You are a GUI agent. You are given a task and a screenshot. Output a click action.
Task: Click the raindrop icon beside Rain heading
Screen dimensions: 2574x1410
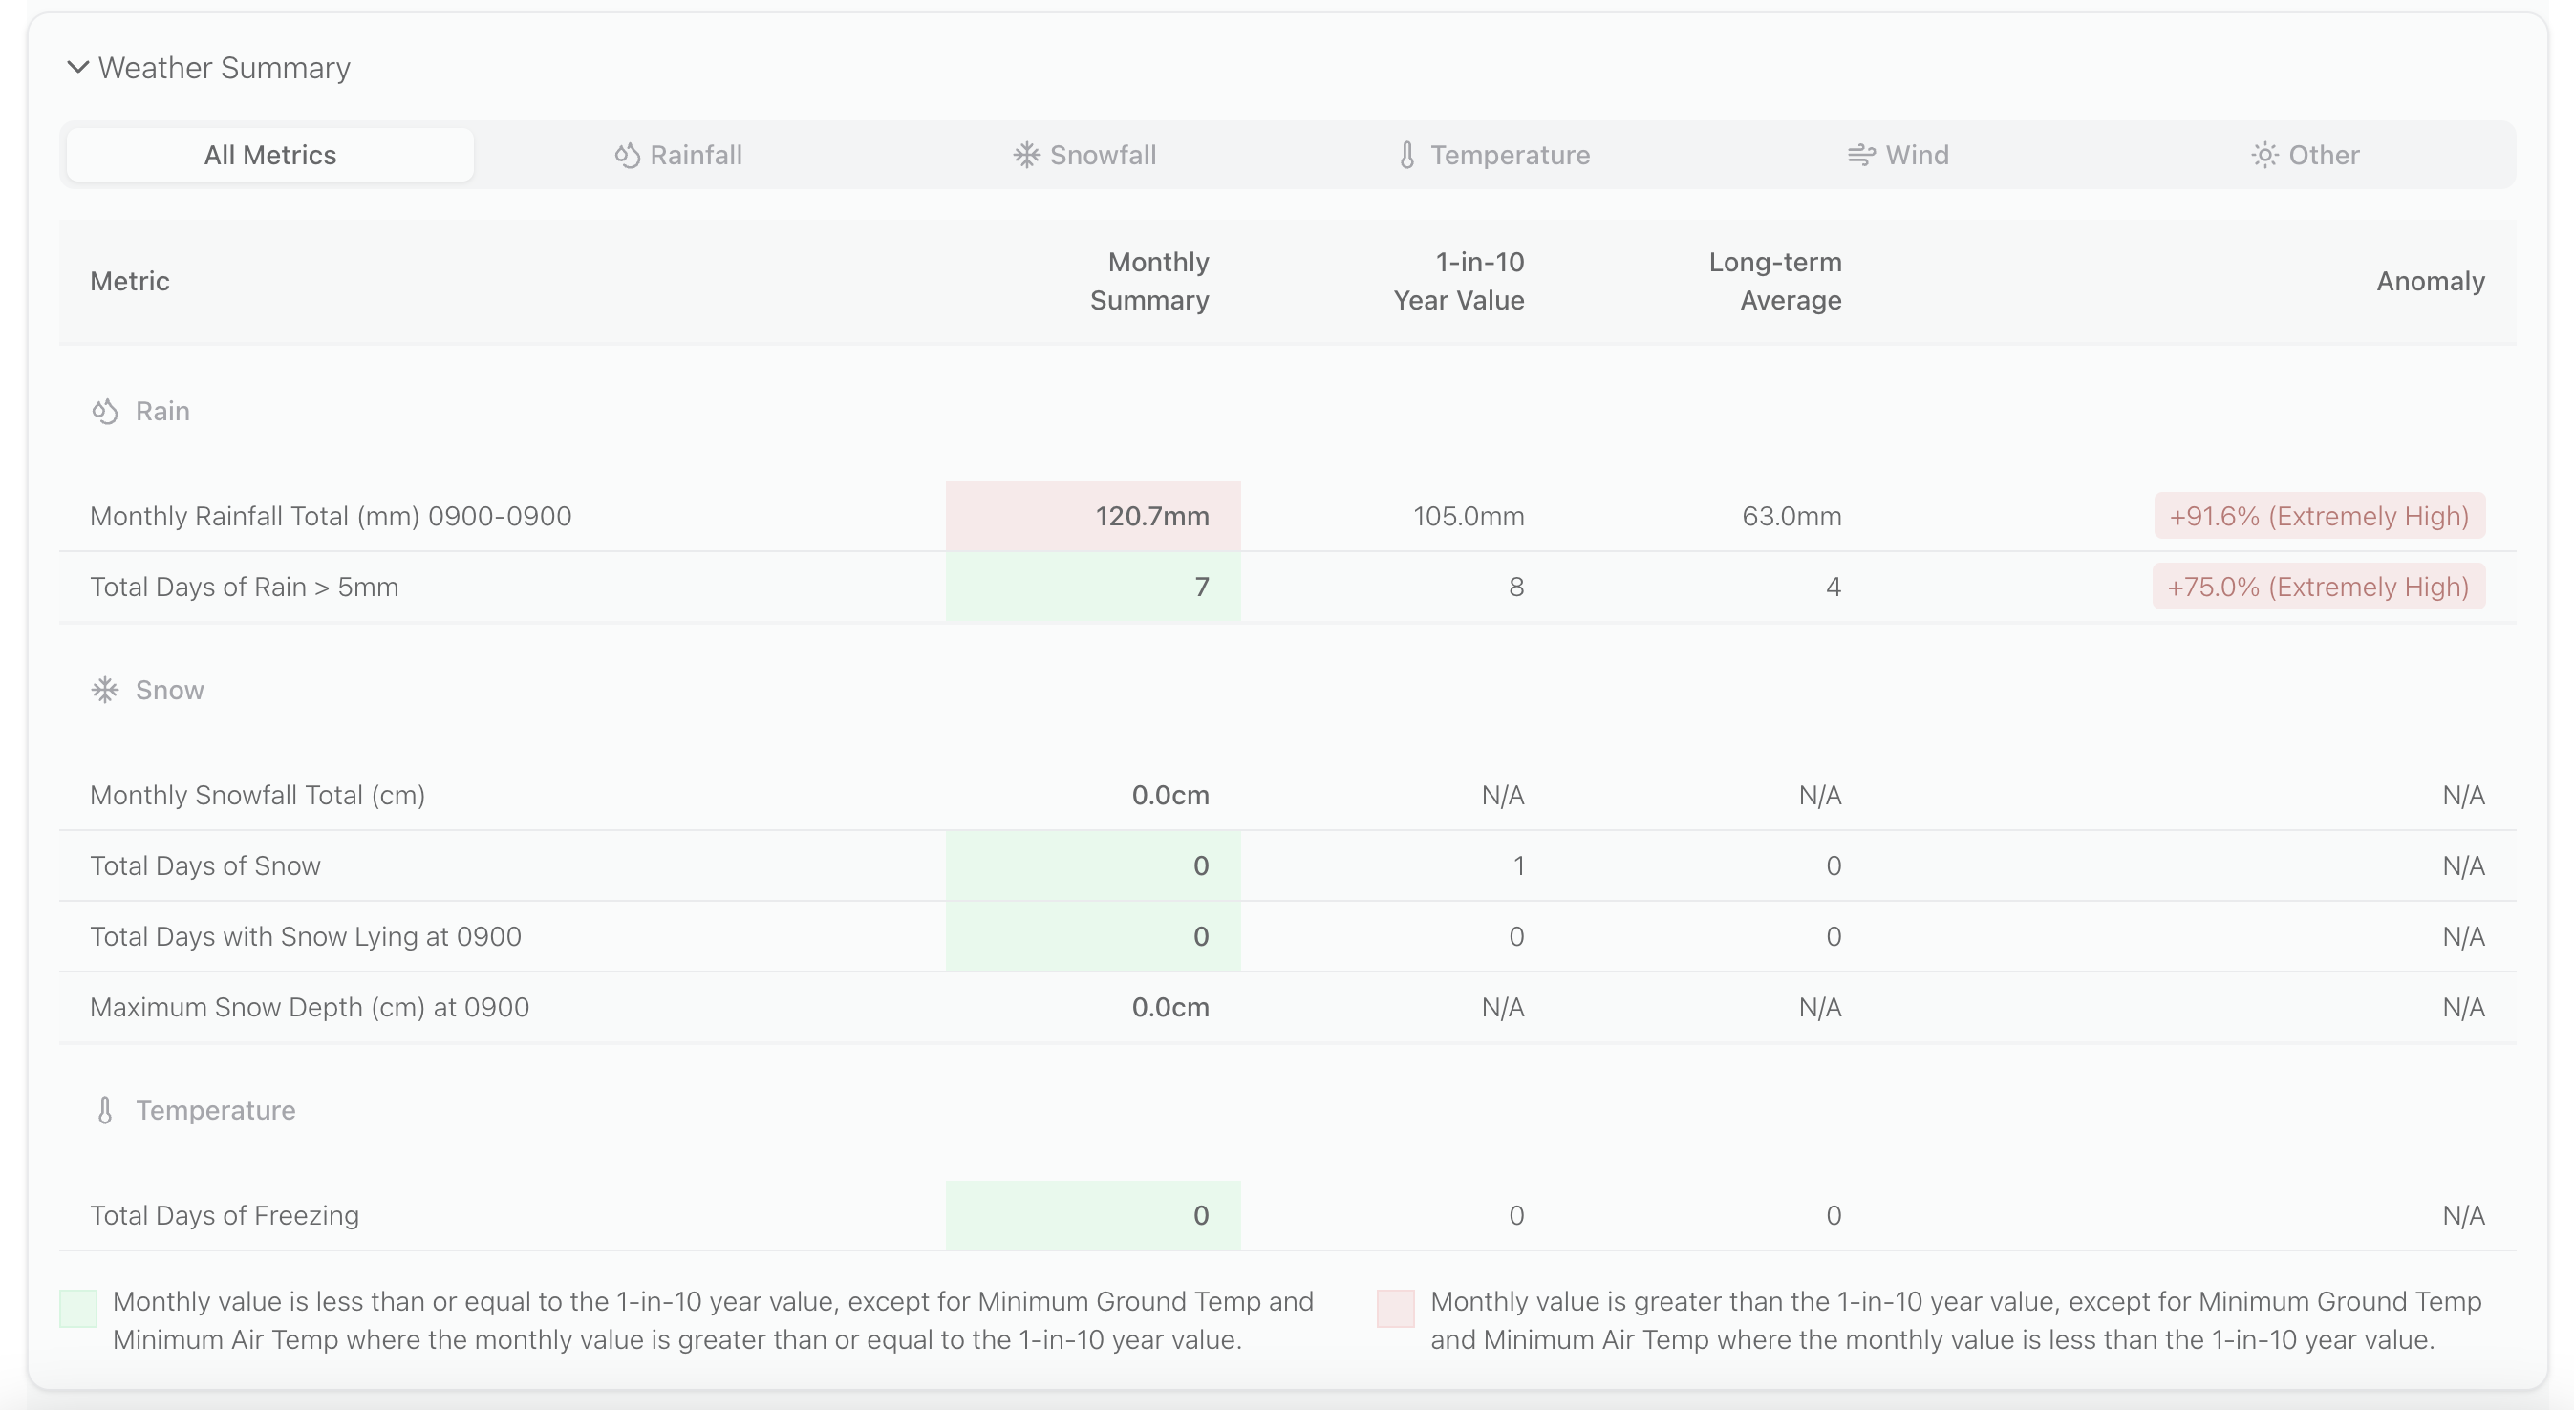pyautogui.click(x=105, y=412)
